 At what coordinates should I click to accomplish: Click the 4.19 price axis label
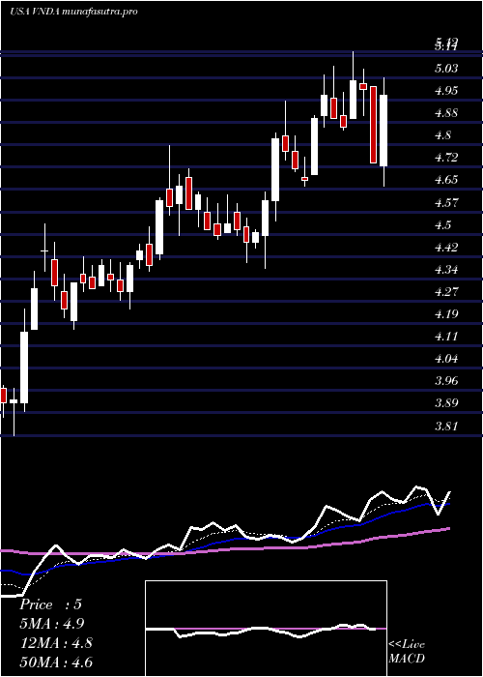point(446,314)
